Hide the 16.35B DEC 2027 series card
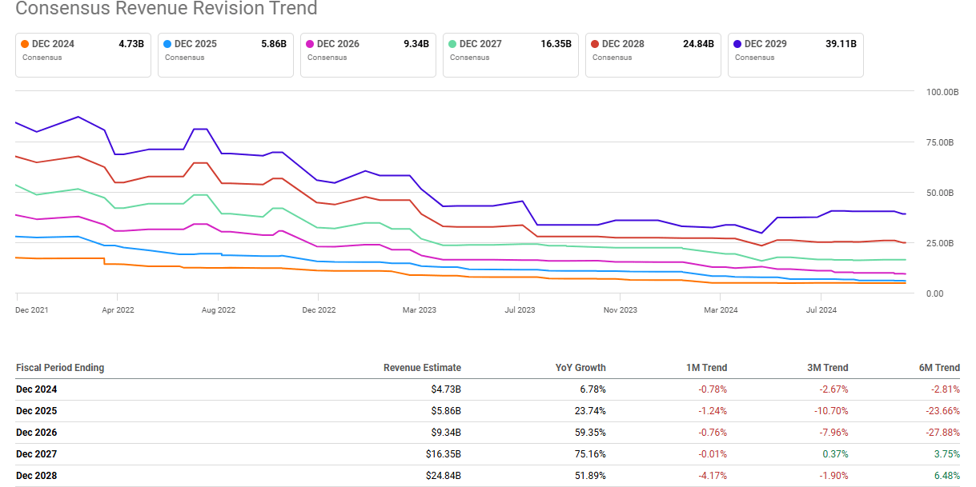 [x=510, y=54]
